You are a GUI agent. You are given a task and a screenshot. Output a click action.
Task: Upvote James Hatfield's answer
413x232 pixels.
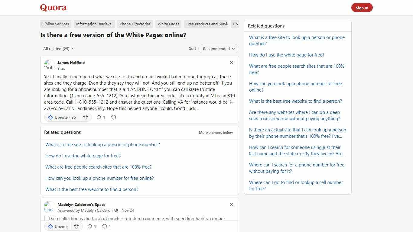[61, 117]
